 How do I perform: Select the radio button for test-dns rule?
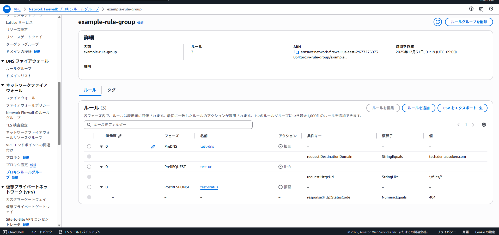tap(89, 146)
